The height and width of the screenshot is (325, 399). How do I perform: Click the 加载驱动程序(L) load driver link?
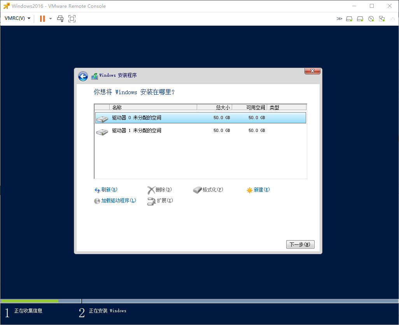(119, 200)
